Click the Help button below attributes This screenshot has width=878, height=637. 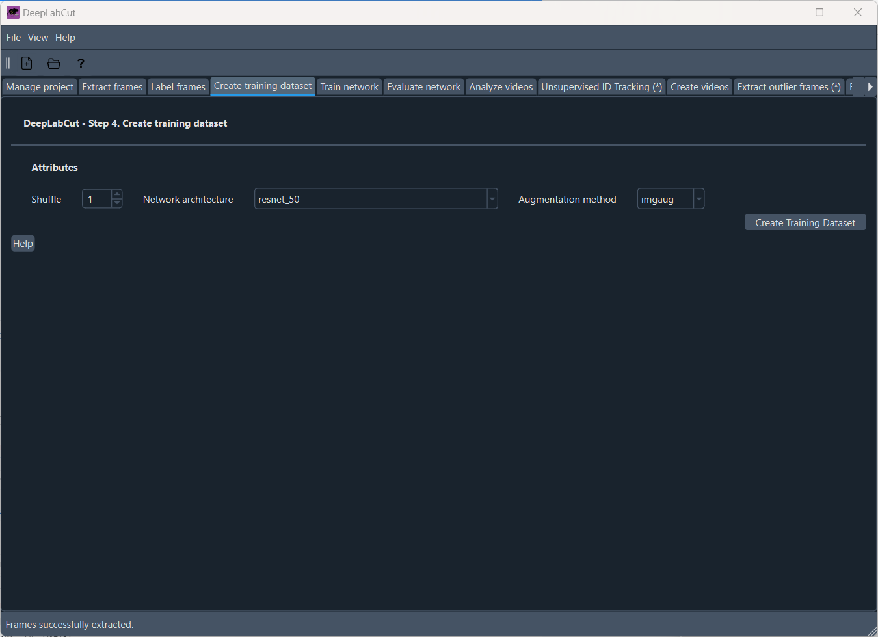click(x=23, y=244)
